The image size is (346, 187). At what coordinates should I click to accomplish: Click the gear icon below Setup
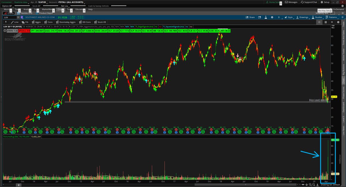(x=343, y=6)
